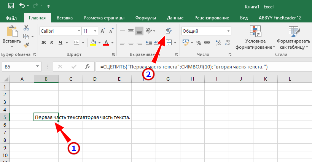Image resolution: width=312 pixels, height=162 pixels.
Task: Copy selection with the copy icon
Action: pyautogui.click(x=26, y=37)
